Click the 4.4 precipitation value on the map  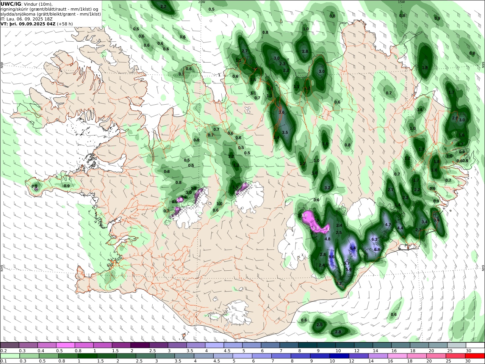[400, 228]
